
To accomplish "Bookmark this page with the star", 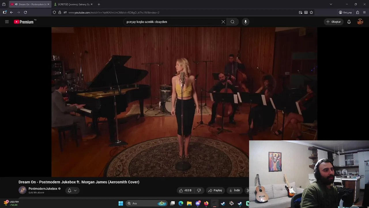I will 311,12.
